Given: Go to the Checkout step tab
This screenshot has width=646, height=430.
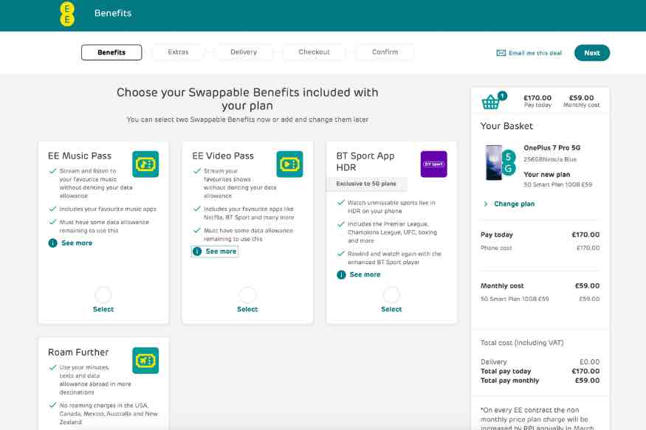Looking at the screenshot, I should [x=314, y=52].
